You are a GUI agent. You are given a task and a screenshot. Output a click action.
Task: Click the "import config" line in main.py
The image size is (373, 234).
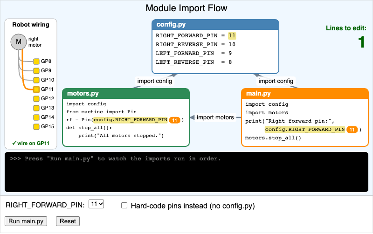coord(267,104)
